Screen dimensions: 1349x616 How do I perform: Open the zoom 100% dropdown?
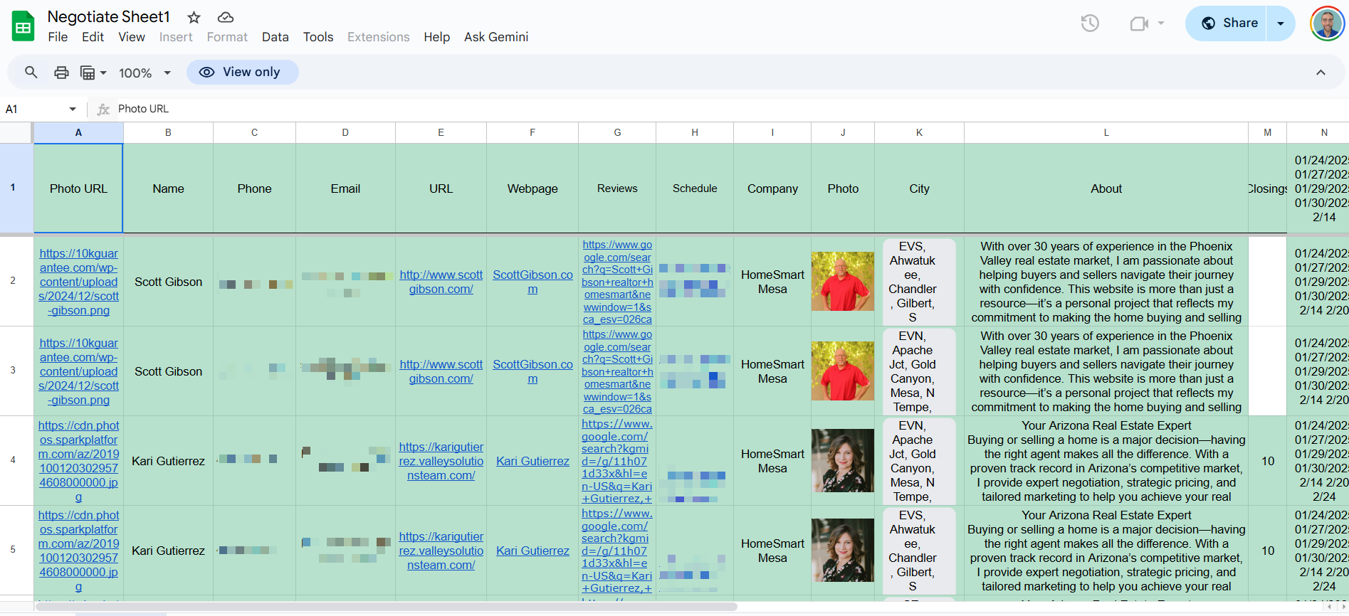(145, 73)
